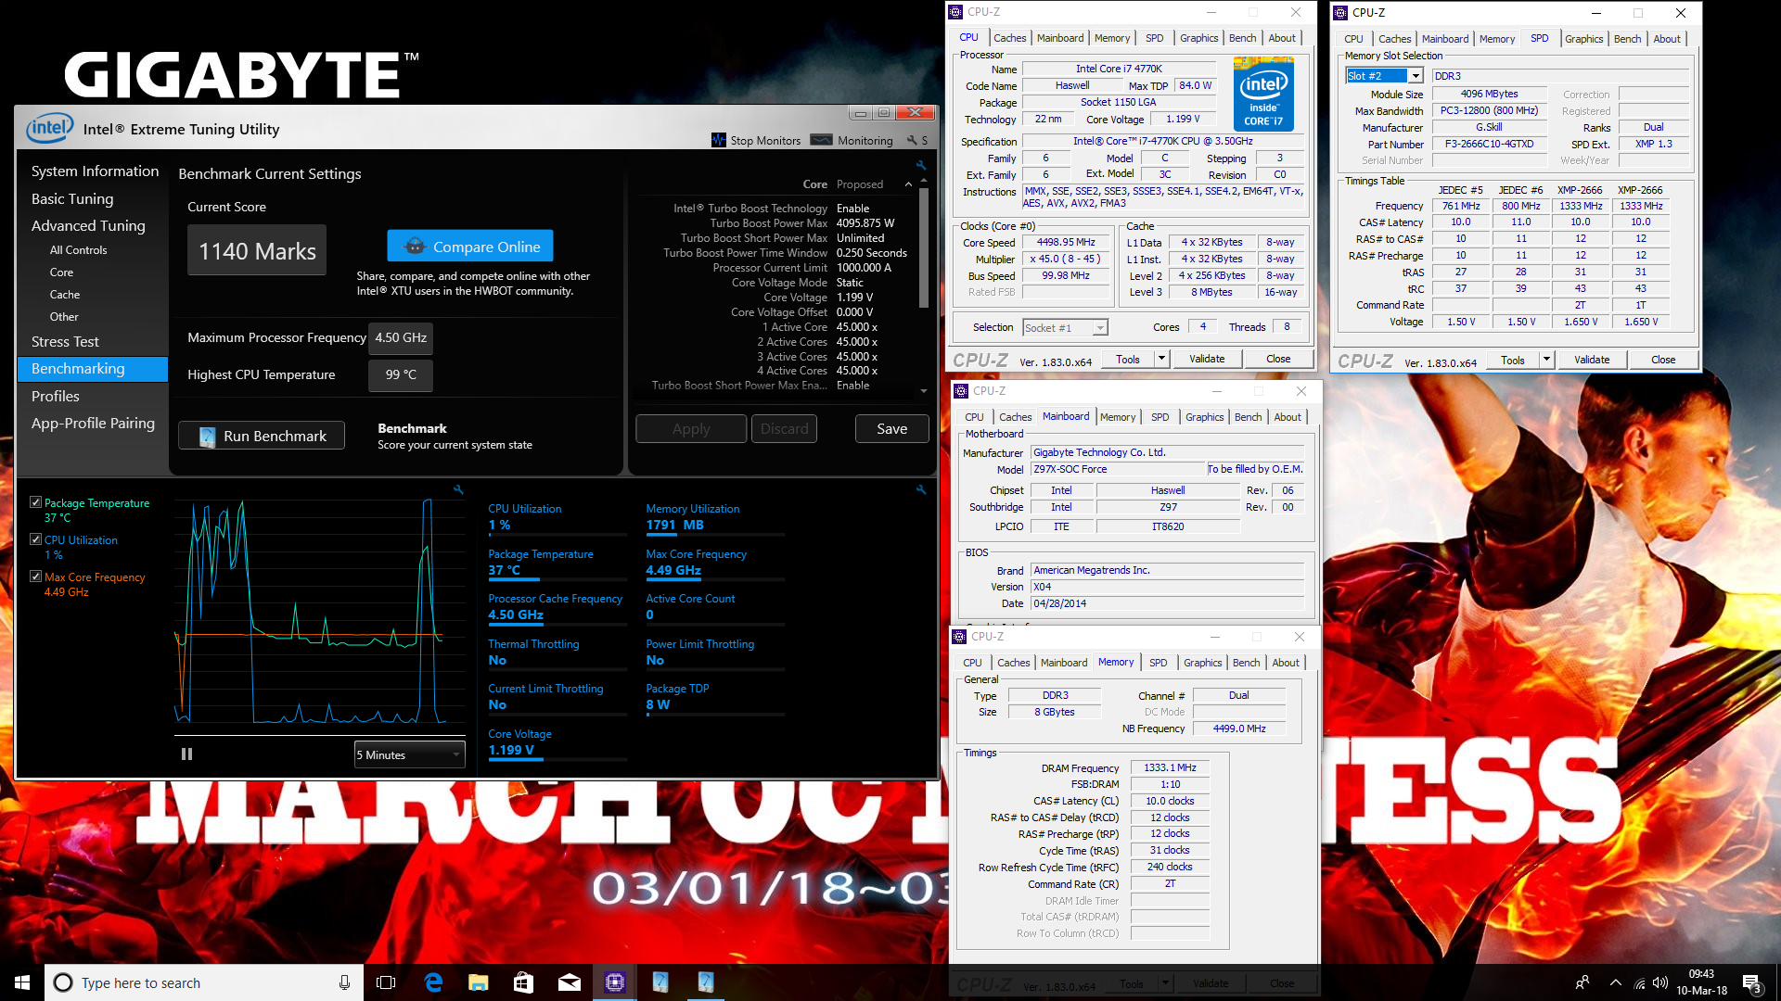Open Stress Test section
1781x1001 pixels.
point(65,341)
